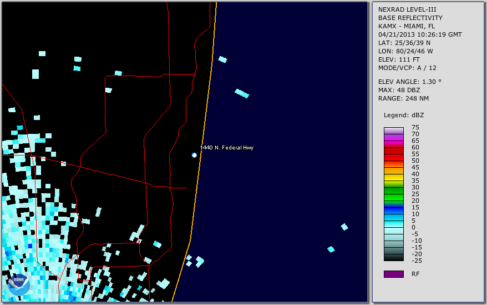Click the -25 value on legend scale

pyautogui.click(x=417, y=261)
